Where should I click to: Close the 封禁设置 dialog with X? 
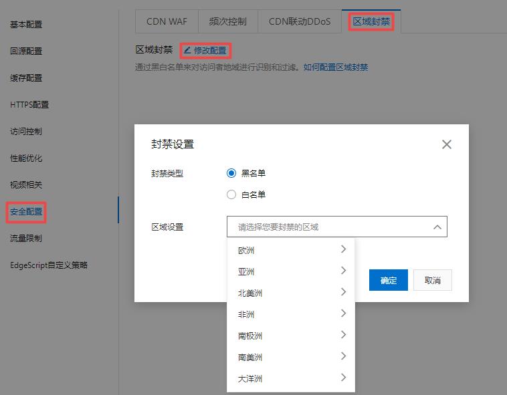click(x=447, y=144)
